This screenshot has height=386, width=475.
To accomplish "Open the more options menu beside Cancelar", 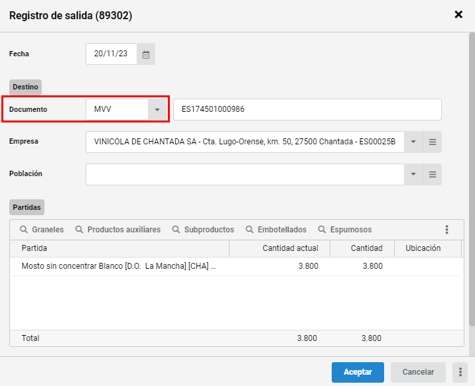I will [x=460, y=372].
